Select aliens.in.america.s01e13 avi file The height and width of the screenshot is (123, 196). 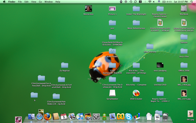[x=184, y=23]
